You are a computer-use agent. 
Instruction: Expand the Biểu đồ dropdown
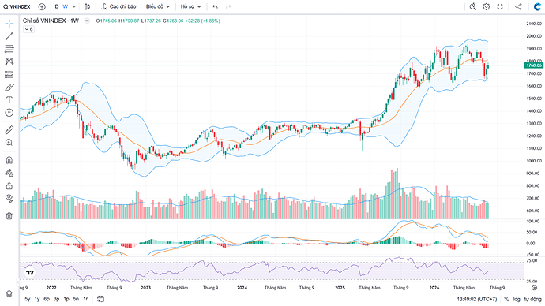pos(157,6)
